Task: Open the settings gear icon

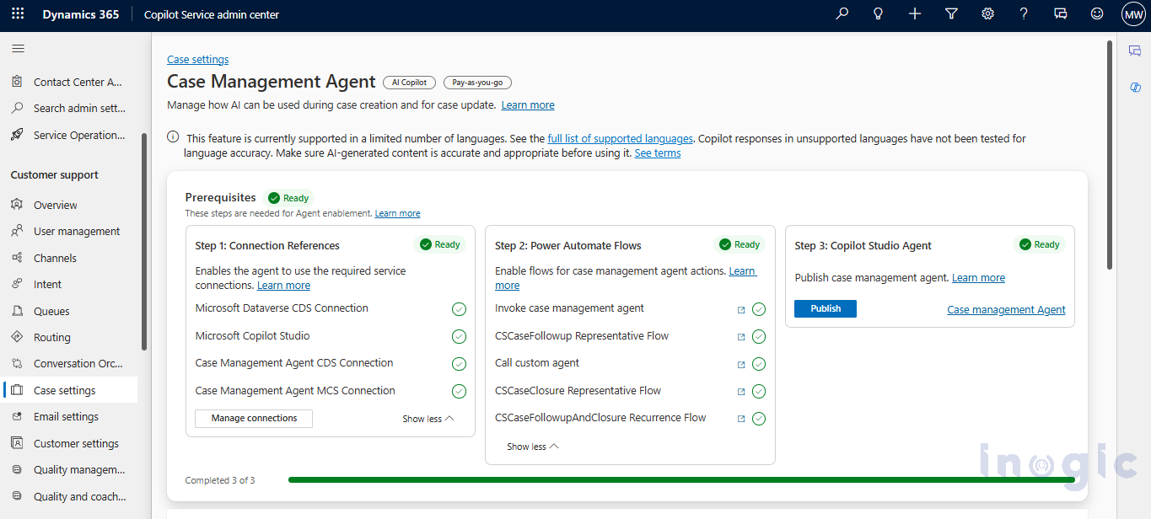Action: click(x=987, y=14)
